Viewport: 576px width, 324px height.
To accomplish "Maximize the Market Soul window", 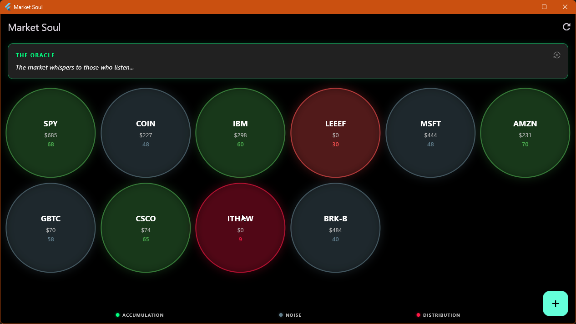I will pos(544,7).
